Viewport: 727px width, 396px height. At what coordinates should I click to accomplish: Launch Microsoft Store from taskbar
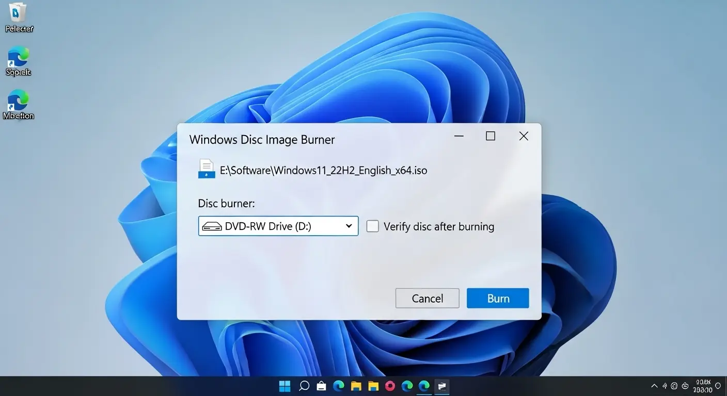tap(321, 386)
